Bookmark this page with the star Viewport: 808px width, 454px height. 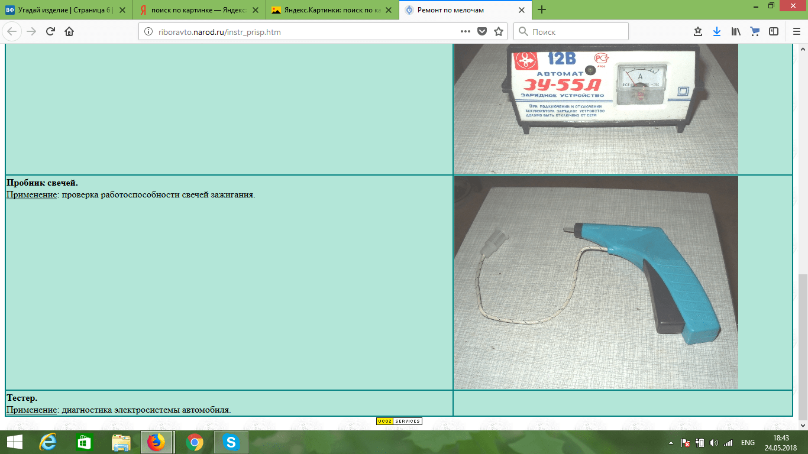click(499, 32)
